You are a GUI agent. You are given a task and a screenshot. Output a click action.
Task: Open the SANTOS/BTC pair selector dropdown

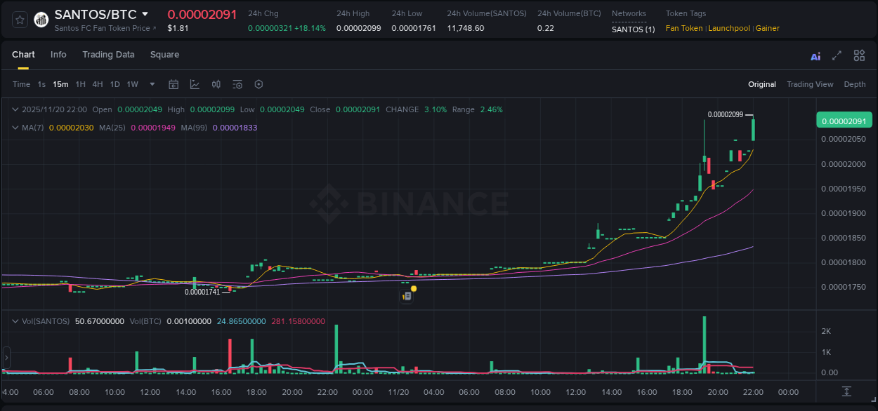pyautogui.click(x=145, y=13)
